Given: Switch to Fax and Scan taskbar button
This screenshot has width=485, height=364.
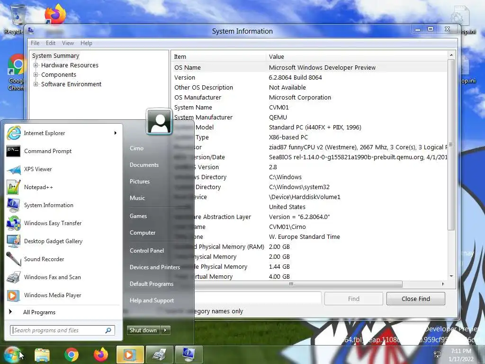Looking at the screenshot, I should coord(159,355).
